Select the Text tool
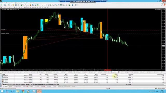The height and width of the screenshot is (93, 166). [19, 7]
